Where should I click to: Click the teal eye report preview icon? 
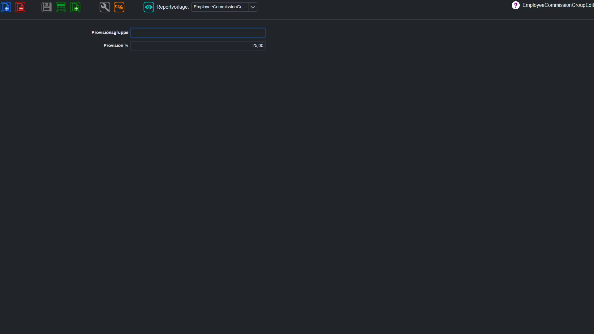point(149,7)
